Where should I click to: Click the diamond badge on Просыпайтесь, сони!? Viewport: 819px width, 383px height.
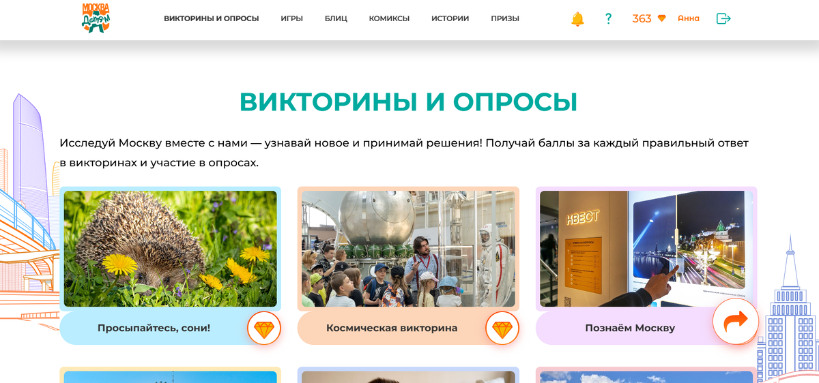264,329
